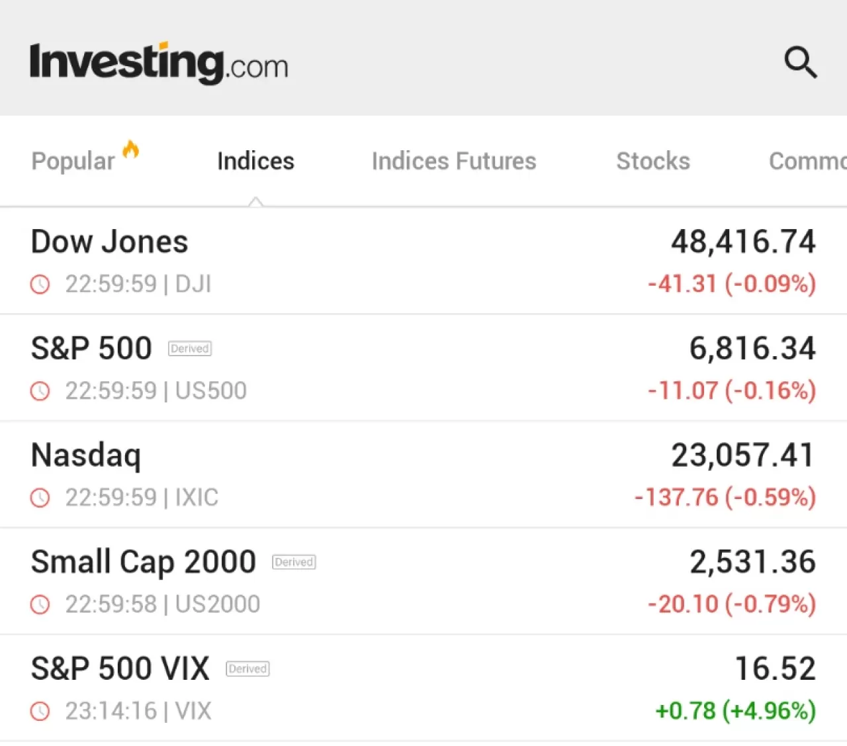Click the Derived badge next to S&P 500
Screen dimensions: 847x746
190,349
